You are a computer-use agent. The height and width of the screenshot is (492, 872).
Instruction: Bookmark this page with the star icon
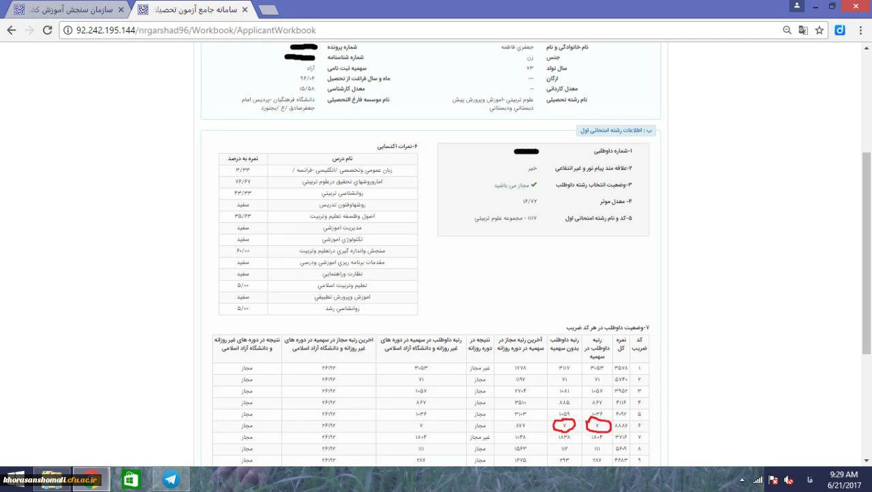tap(820, 30)
